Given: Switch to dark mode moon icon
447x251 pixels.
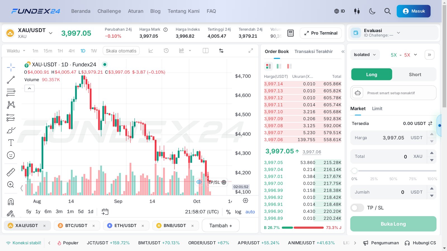Looking at the screenshot, I should point(372,11).
